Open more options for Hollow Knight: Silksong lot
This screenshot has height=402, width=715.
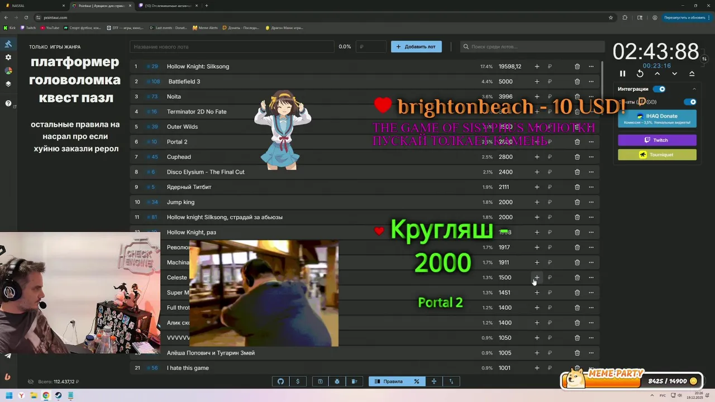591,66
